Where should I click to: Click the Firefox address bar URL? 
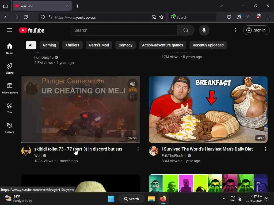[x=76, y=17]
